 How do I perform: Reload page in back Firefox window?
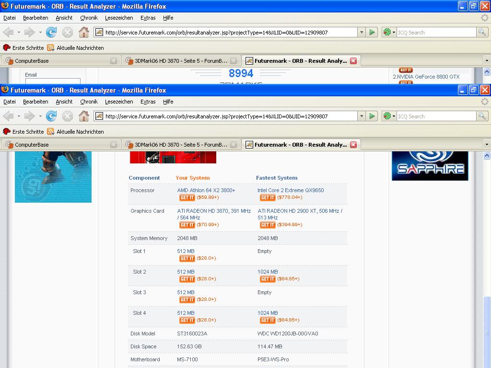pos(51,32)
